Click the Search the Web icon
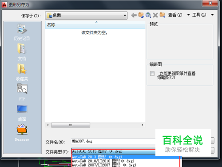The width and height of the screenshot is (222, 167). tap(148, 15)
